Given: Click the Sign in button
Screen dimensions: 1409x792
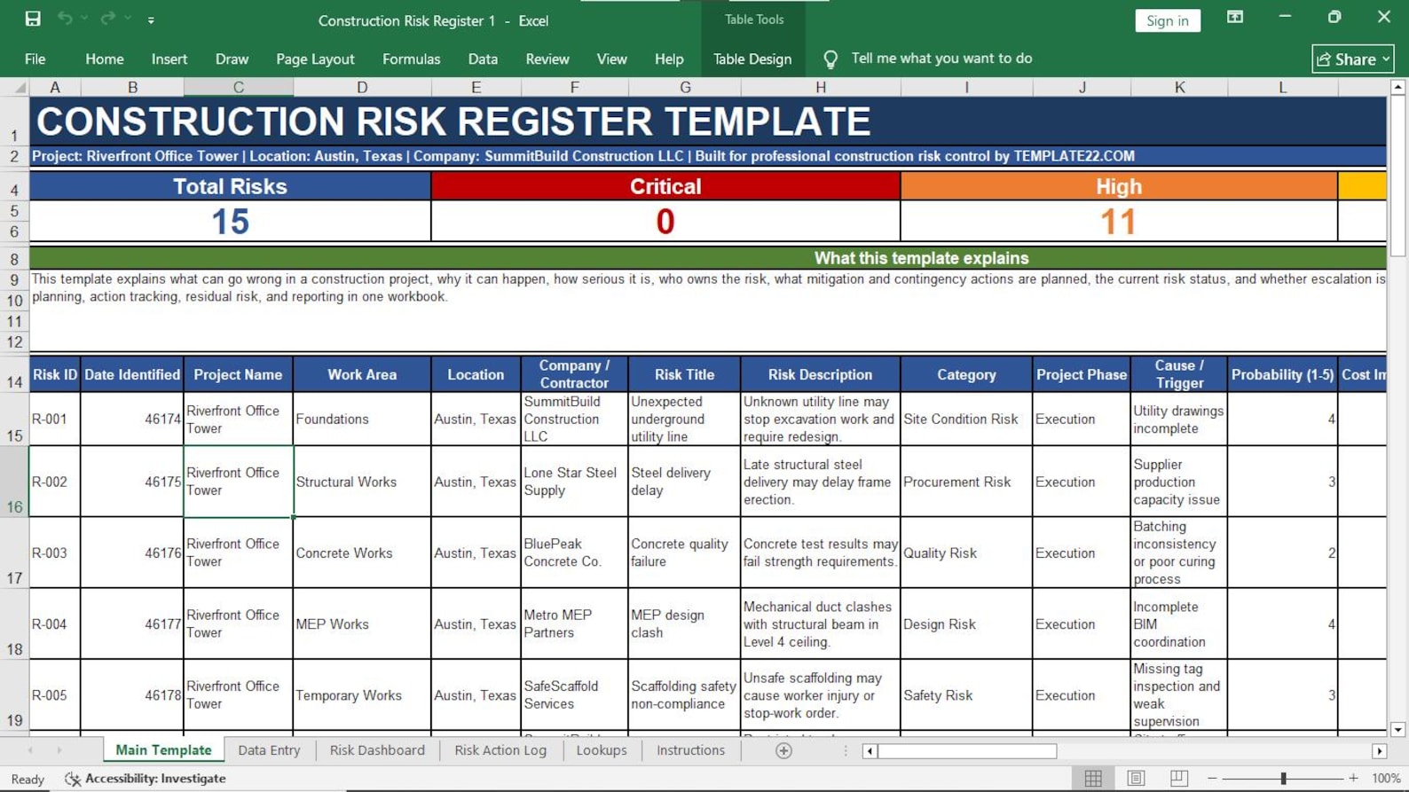Looking at the screenshot, I should pos(1167,20).
